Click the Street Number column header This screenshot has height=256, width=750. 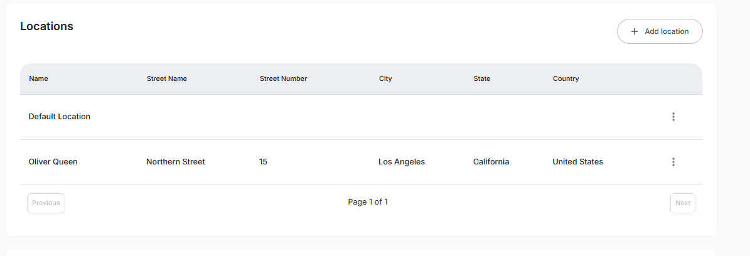[x=283, y=79]
